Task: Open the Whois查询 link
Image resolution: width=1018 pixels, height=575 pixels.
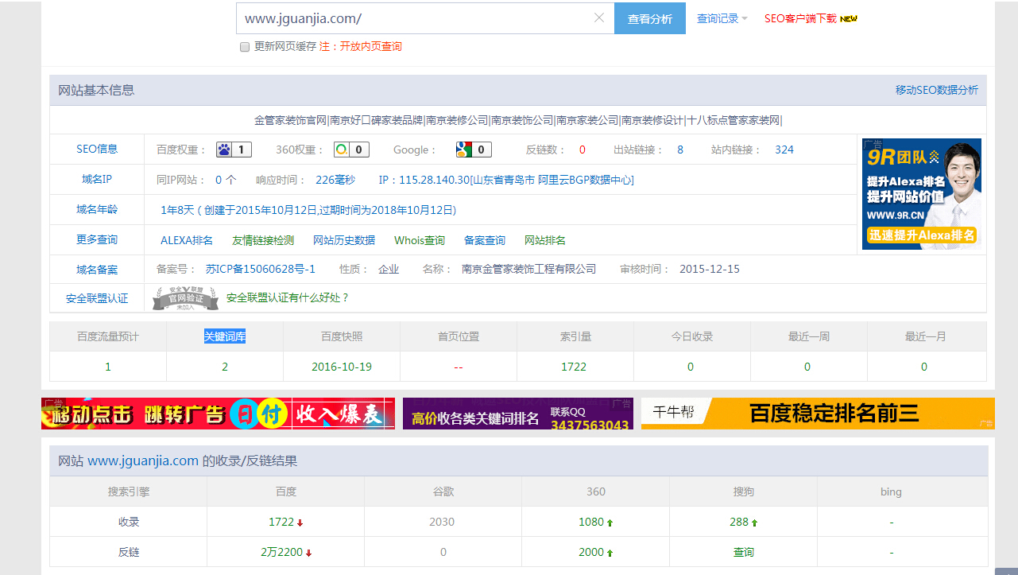Action: tap(420, 240)
